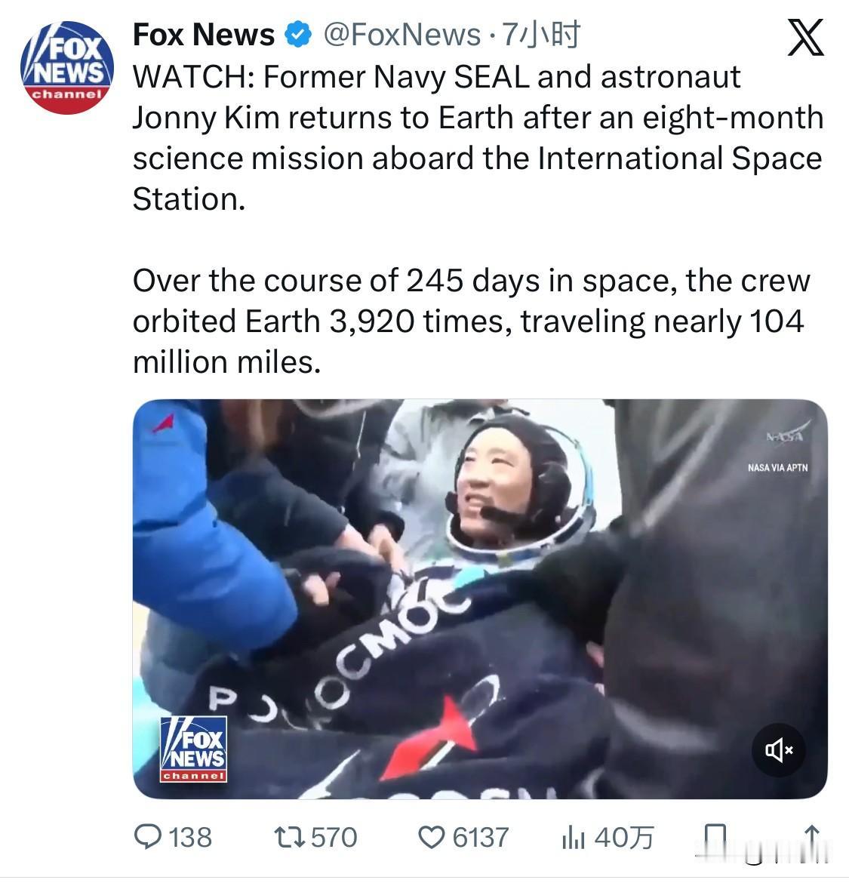Select the Jonny Kim tweet text paragraph
The height and width of the screenshot is (883, 849).
coord(478,138)
